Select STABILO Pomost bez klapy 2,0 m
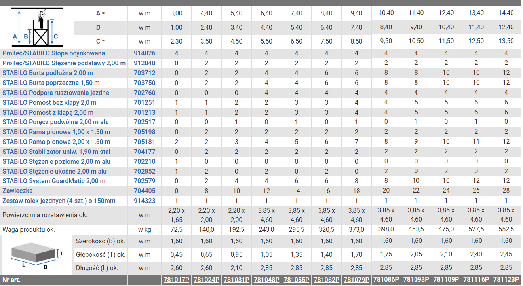Viewport: 523px width, 286px height. 49,103
